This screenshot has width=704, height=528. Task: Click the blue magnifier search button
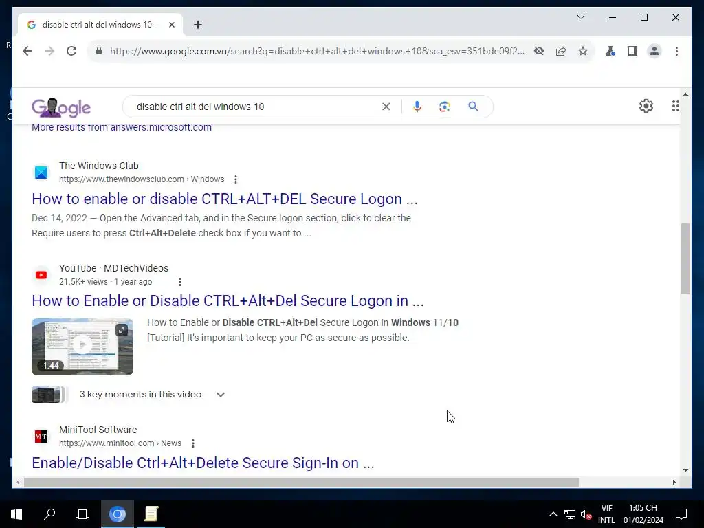pos(473,107)
